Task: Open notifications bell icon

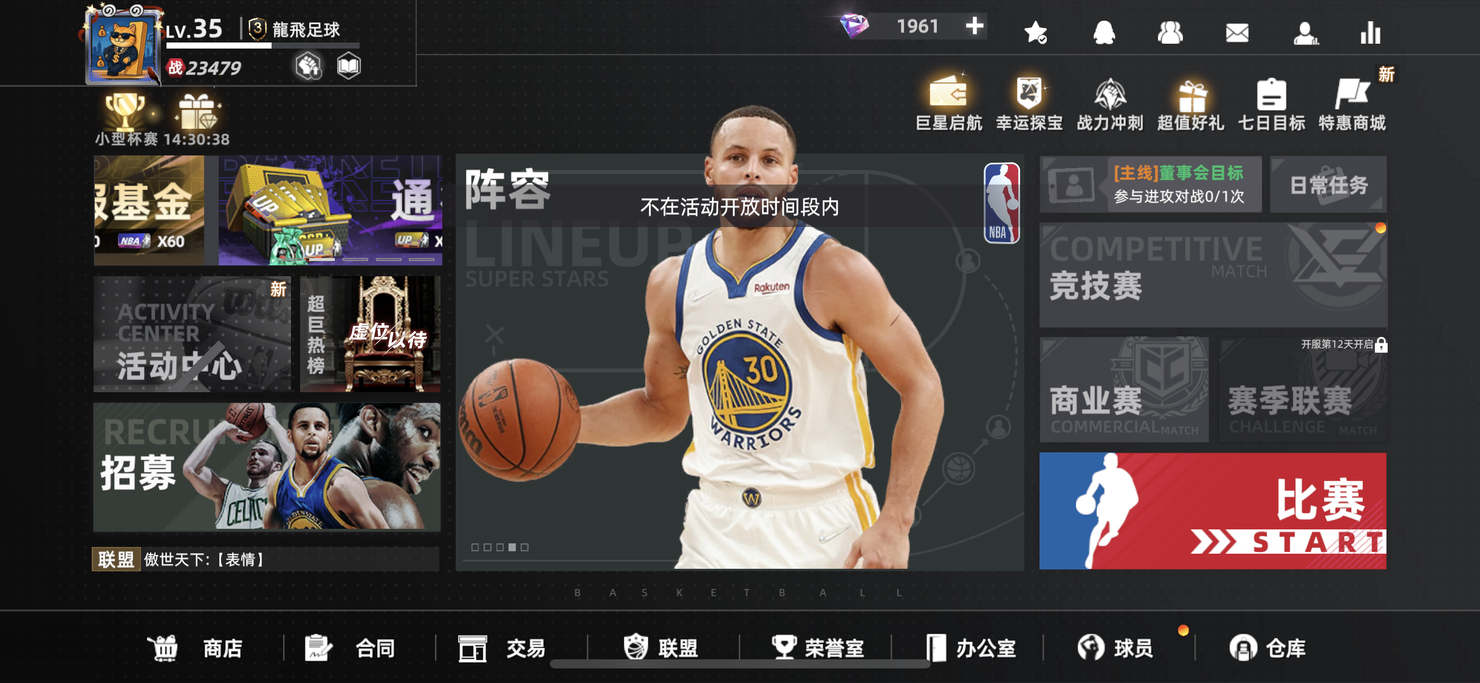Action: click(x=1103, y=32)
